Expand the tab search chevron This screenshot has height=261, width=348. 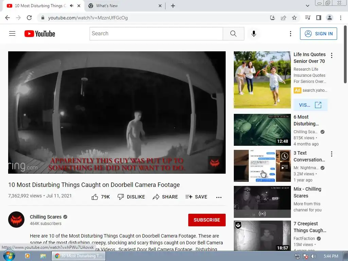pyautogui.click(x=307, y=6)
